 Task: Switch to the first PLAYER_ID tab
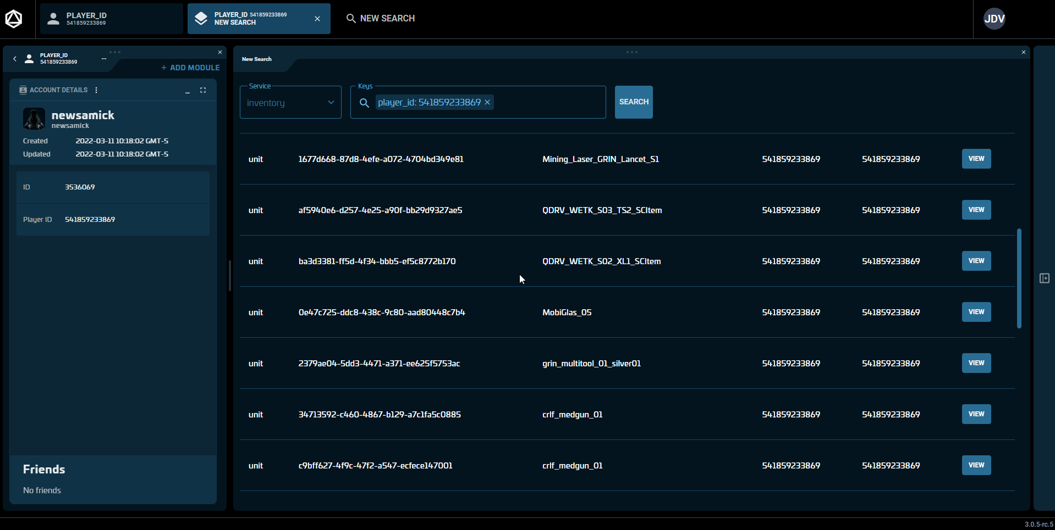(x=111, y=19)
